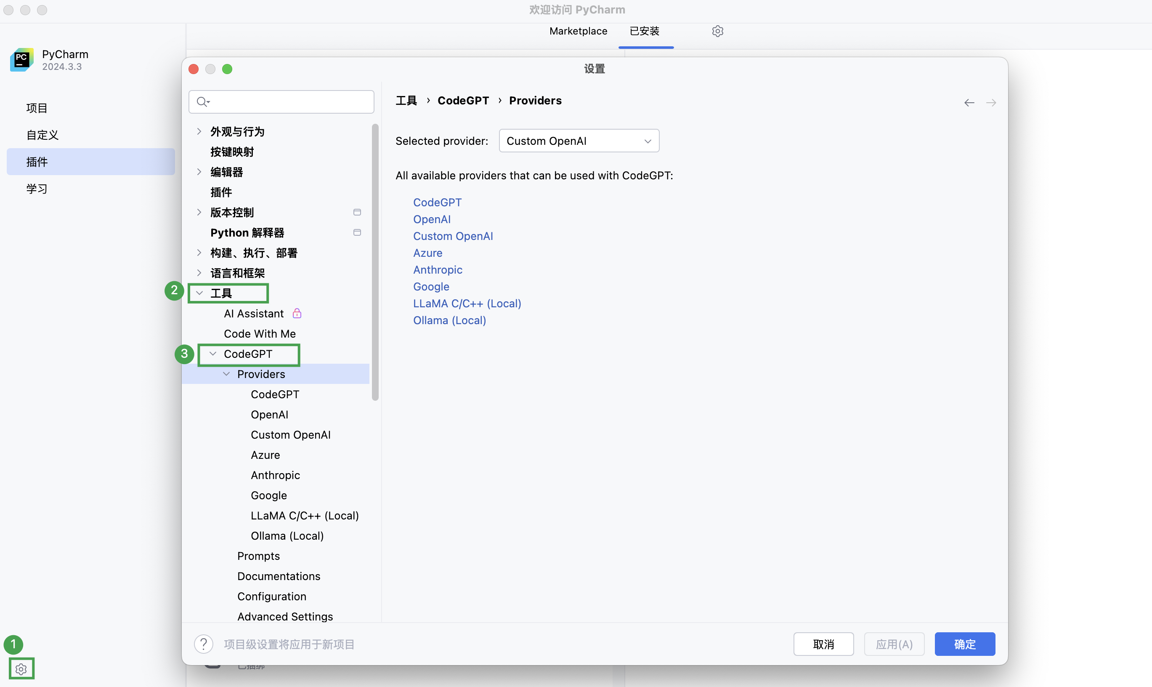Viewport: 1152px width, 687px height.
Task: Collapse the Providers tree node chevron
Action: [x=226, y=374]
